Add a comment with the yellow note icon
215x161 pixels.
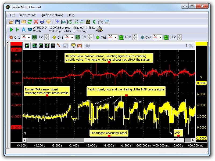coord(73,46)
